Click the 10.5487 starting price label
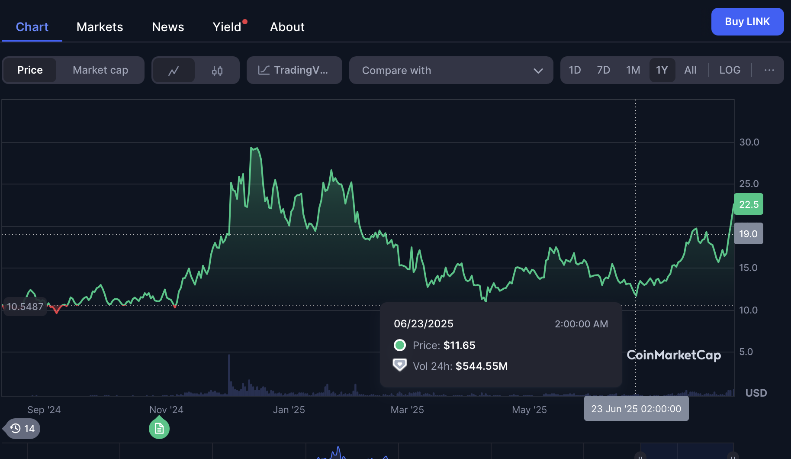This screenshot has height=459, width=791. pyautogui.click(x=25, y=307)
